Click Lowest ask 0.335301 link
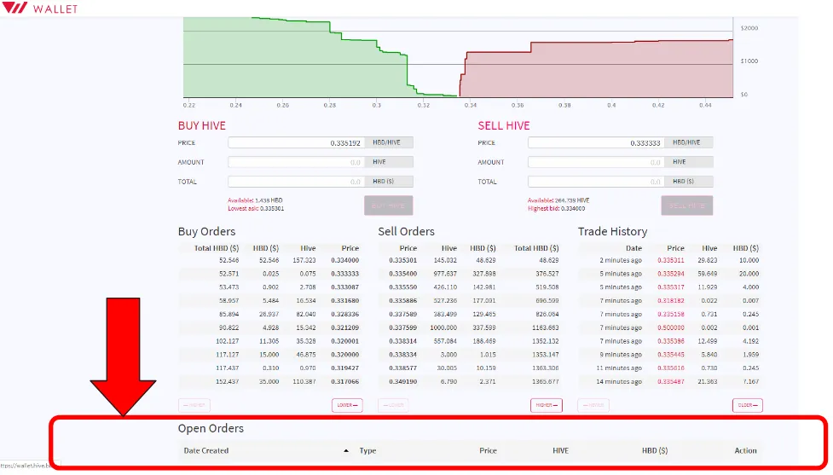 click(x=256, y=208)
